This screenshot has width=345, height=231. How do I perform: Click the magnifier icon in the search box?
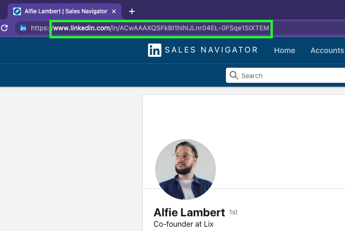tap(233, 75)
